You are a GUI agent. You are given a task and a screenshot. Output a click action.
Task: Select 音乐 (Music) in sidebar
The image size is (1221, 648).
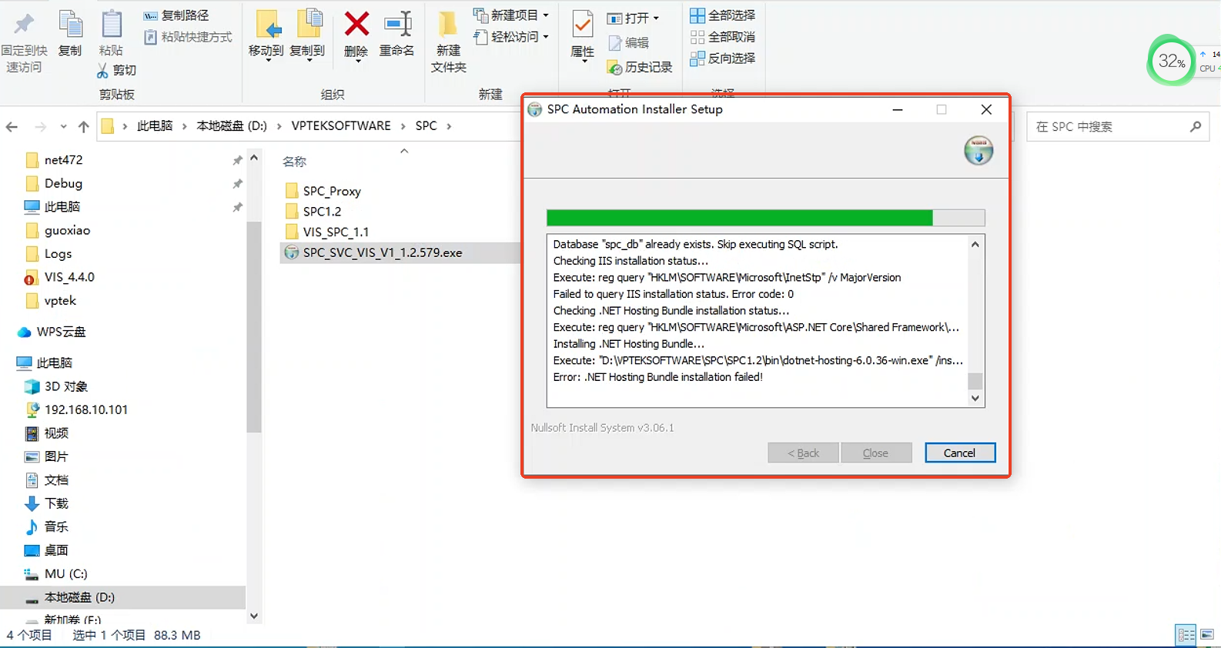[55, 526]
